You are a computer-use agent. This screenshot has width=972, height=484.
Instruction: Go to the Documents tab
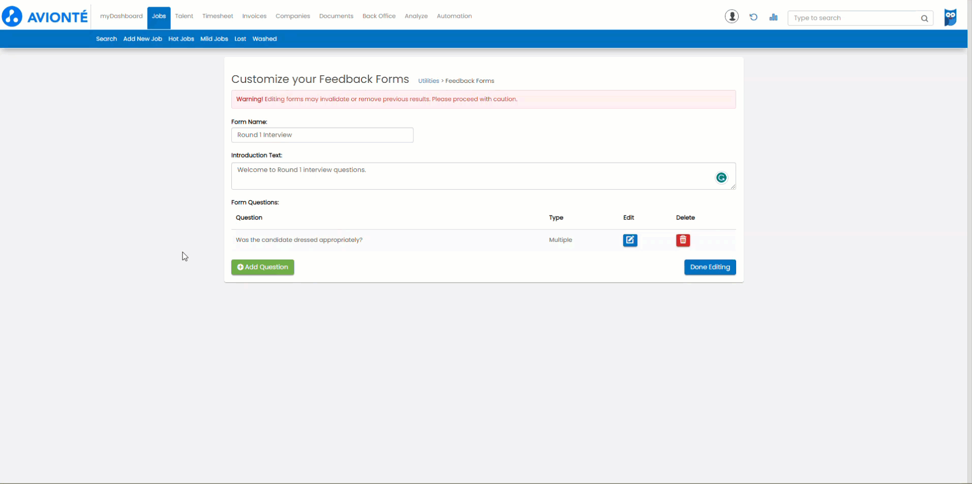(x=336, y=16)
